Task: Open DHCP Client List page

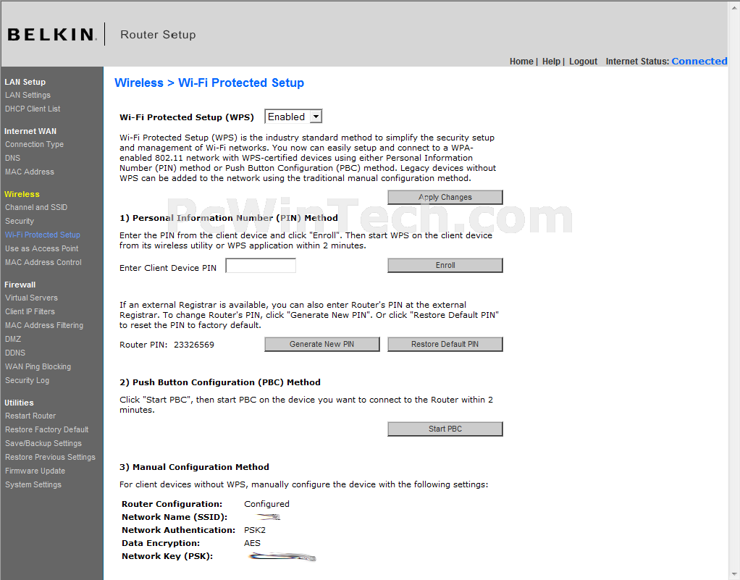Action: 33,109
